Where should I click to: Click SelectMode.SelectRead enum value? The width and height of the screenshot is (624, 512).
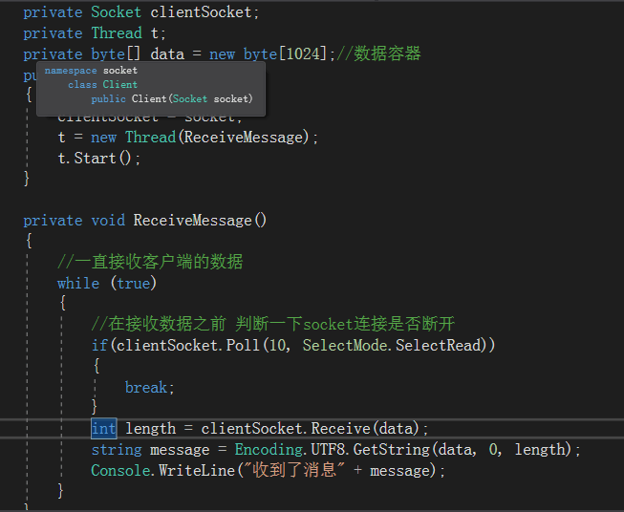(x=392, y=345)
